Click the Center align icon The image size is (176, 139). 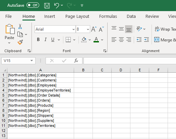pyautogui.click(x=121, y=40)
